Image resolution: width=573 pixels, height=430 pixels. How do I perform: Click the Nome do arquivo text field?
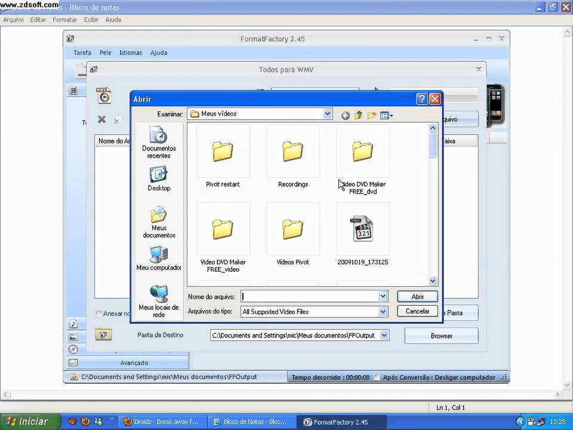point(310,297)
